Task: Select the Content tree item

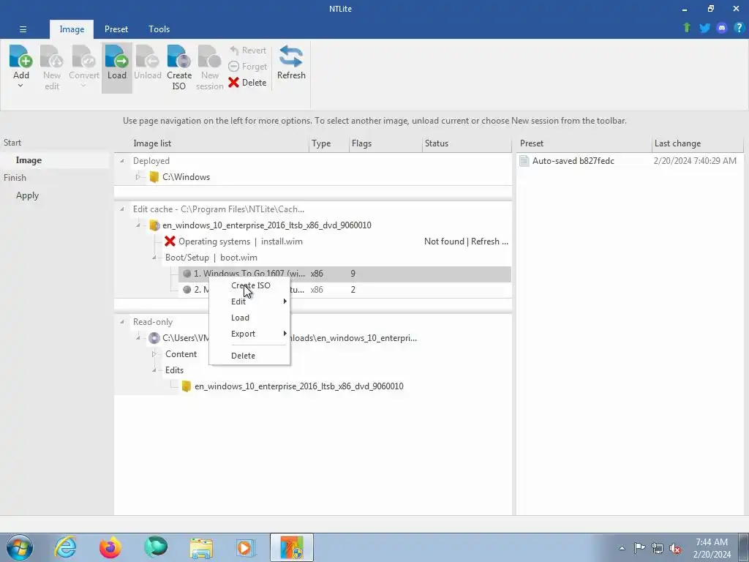Action: tap(181, 354)
